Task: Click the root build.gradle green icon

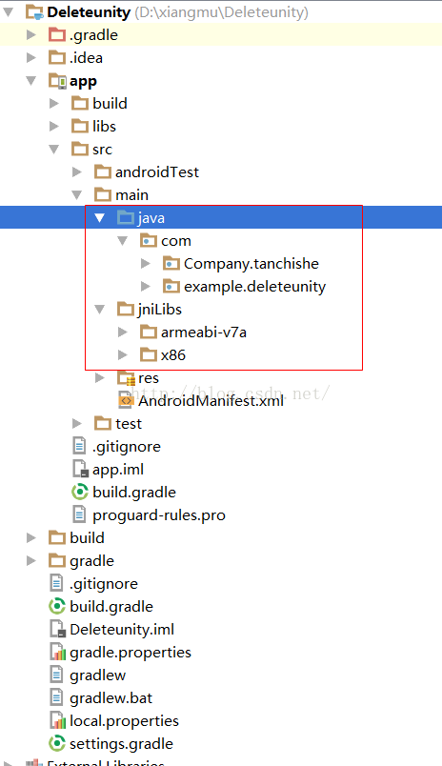Action: 57,606
